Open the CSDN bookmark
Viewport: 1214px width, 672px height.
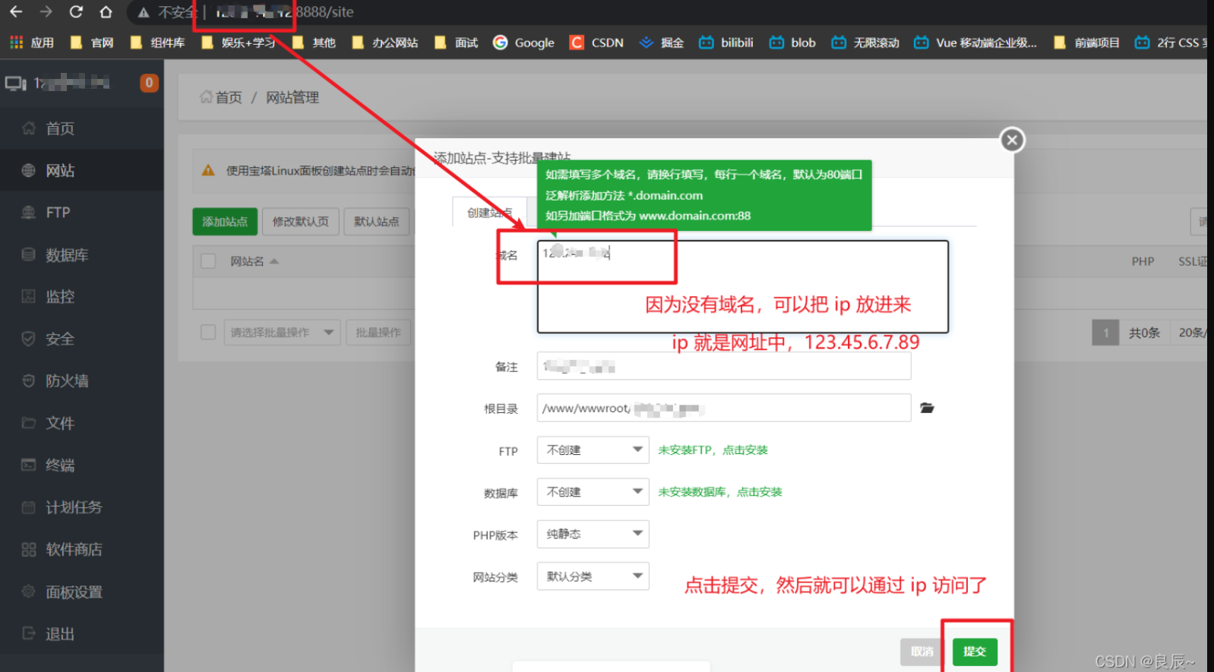(x=597, y=43)
